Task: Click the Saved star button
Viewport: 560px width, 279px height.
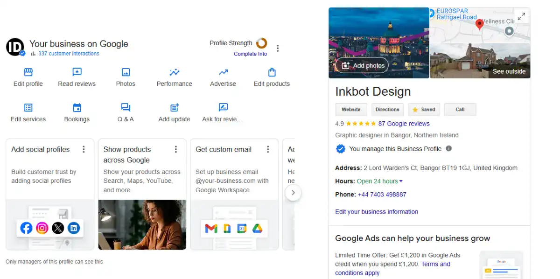Action: (424, 110)
